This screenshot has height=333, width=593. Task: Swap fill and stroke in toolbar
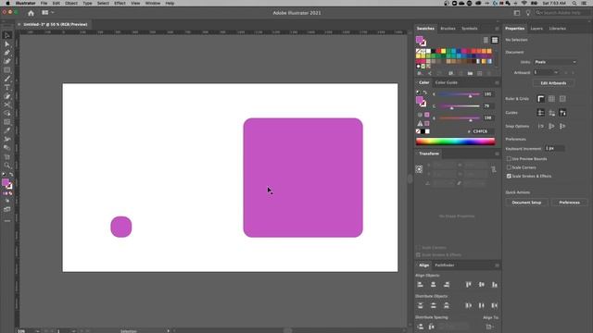click(11, 175)
